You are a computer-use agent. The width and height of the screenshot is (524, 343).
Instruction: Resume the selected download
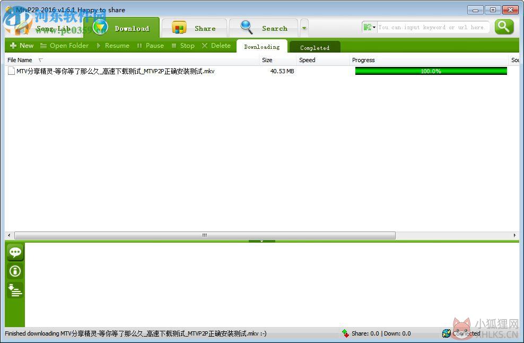coord(113,46)
